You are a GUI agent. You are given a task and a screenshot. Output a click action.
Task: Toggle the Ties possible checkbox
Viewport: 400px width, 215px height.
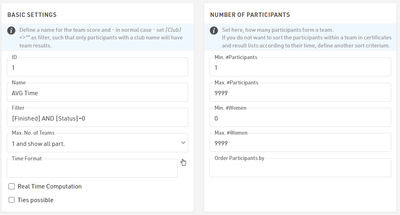pos(12,200)
